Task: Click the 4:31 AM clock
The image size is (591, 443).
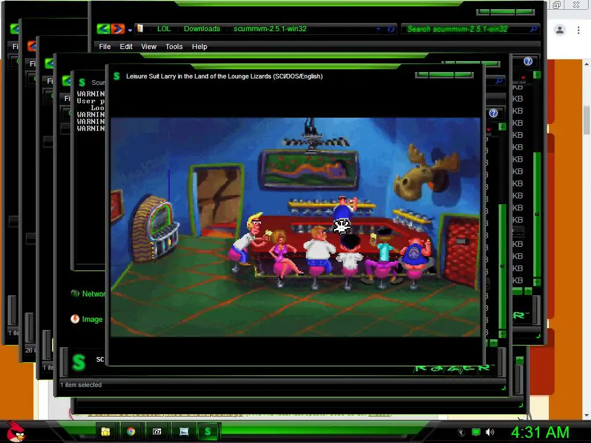Action: [540, 433]
